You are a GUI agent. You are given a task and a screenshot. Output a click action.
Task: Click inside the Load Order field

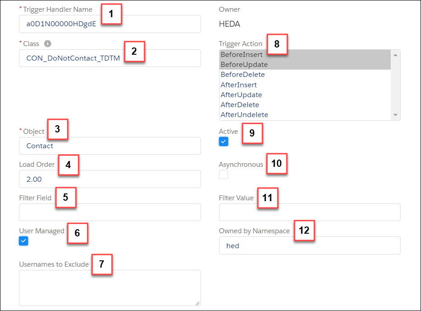pos(110,179)
